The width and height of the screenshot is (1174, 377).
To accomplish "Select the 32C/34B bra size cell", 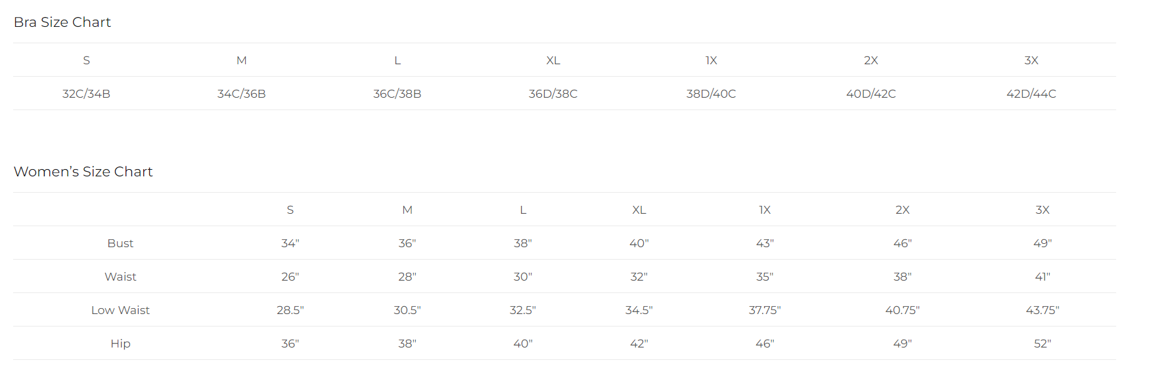I will pyautogui.click(x=86, y=94).
